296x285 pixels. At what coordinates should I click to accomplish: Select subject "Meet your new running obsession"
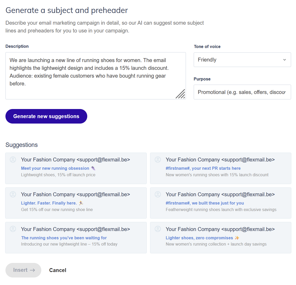(55, 168)
